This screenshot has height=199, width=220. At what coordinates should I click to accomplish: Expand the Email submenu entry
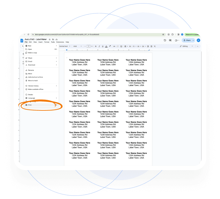pyautogui.click(x=41, y=62)
